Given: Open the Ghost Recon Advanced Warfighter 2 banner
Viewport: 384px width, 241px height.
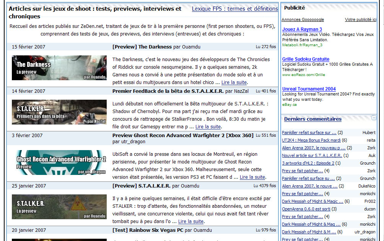Looking at the screenshot, I should click(59, 162).
